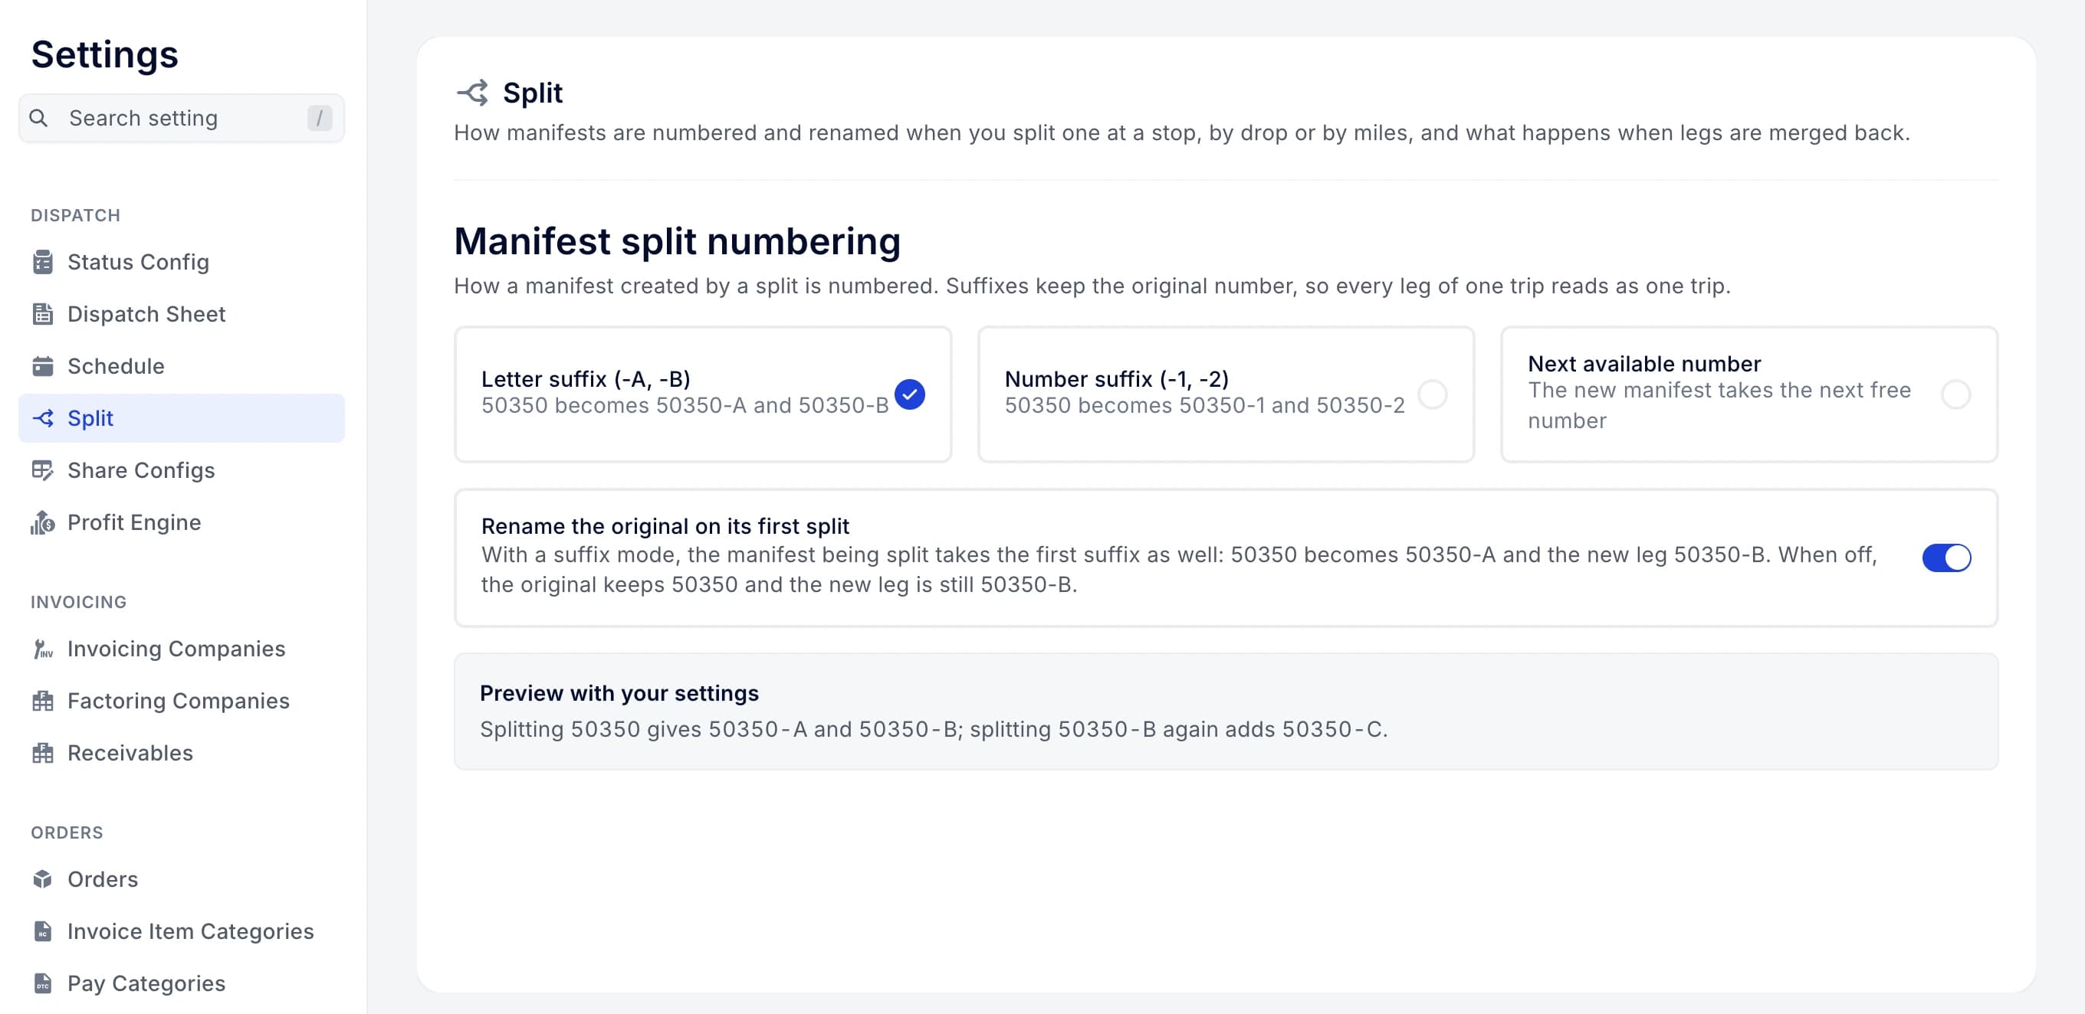Choose the Next available number option

click(1748, 394)
